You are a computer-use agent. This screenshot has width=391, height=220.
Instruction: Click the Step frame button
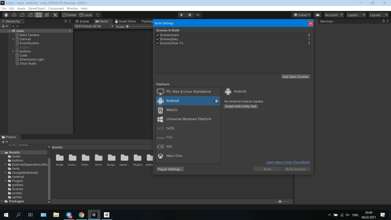click(198, 15)
